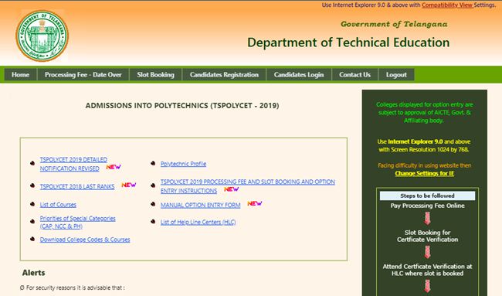This screenshot has width=502, height=296.
Task: Click the Government of Telangana emblem logo
Action: [x=42, y=36]
